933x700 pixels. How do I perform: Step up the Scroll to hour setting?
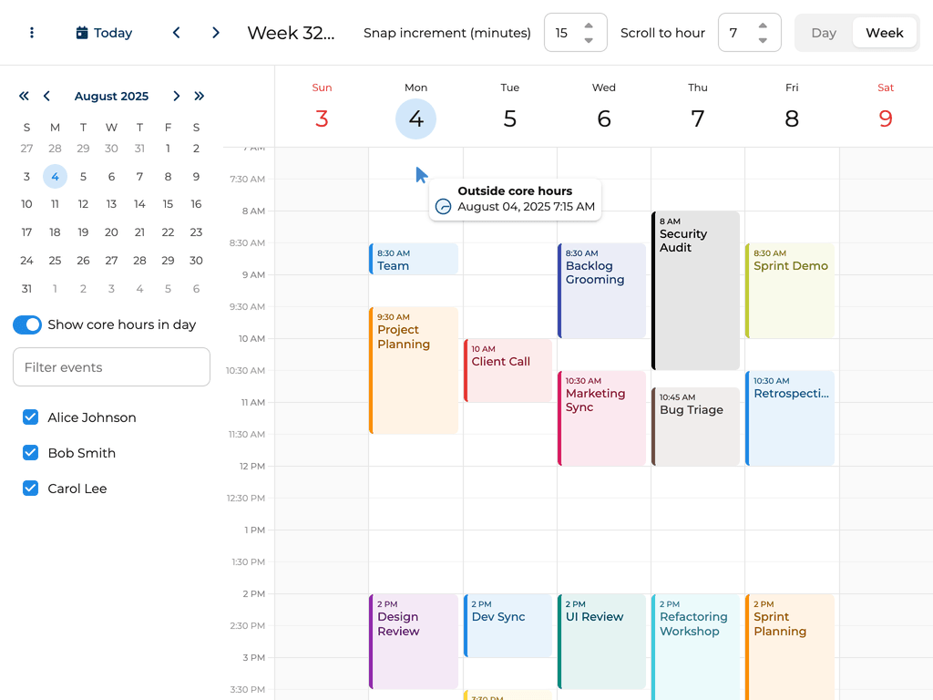point(764,26)
